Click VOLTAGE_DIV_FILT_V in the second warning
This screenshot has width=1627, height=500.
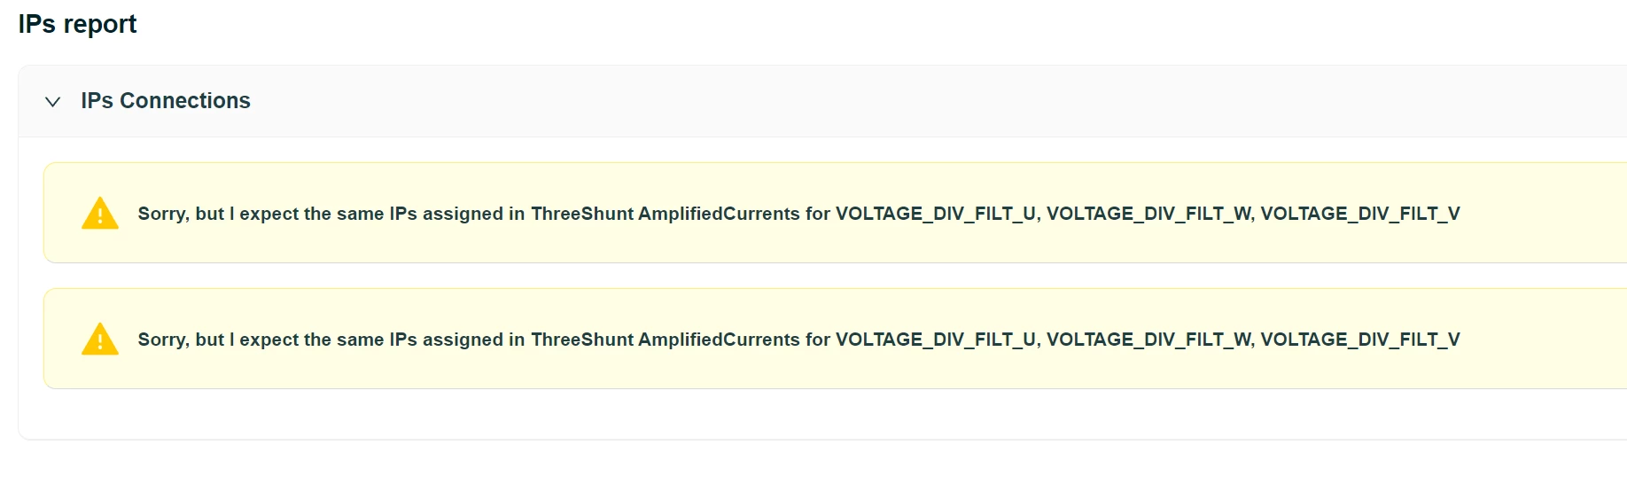[1360, 340]
